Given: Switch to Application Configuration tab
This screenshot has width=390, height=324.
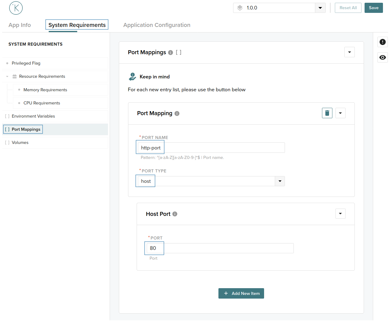Looking at the screenshot, I should click(157, 25).
